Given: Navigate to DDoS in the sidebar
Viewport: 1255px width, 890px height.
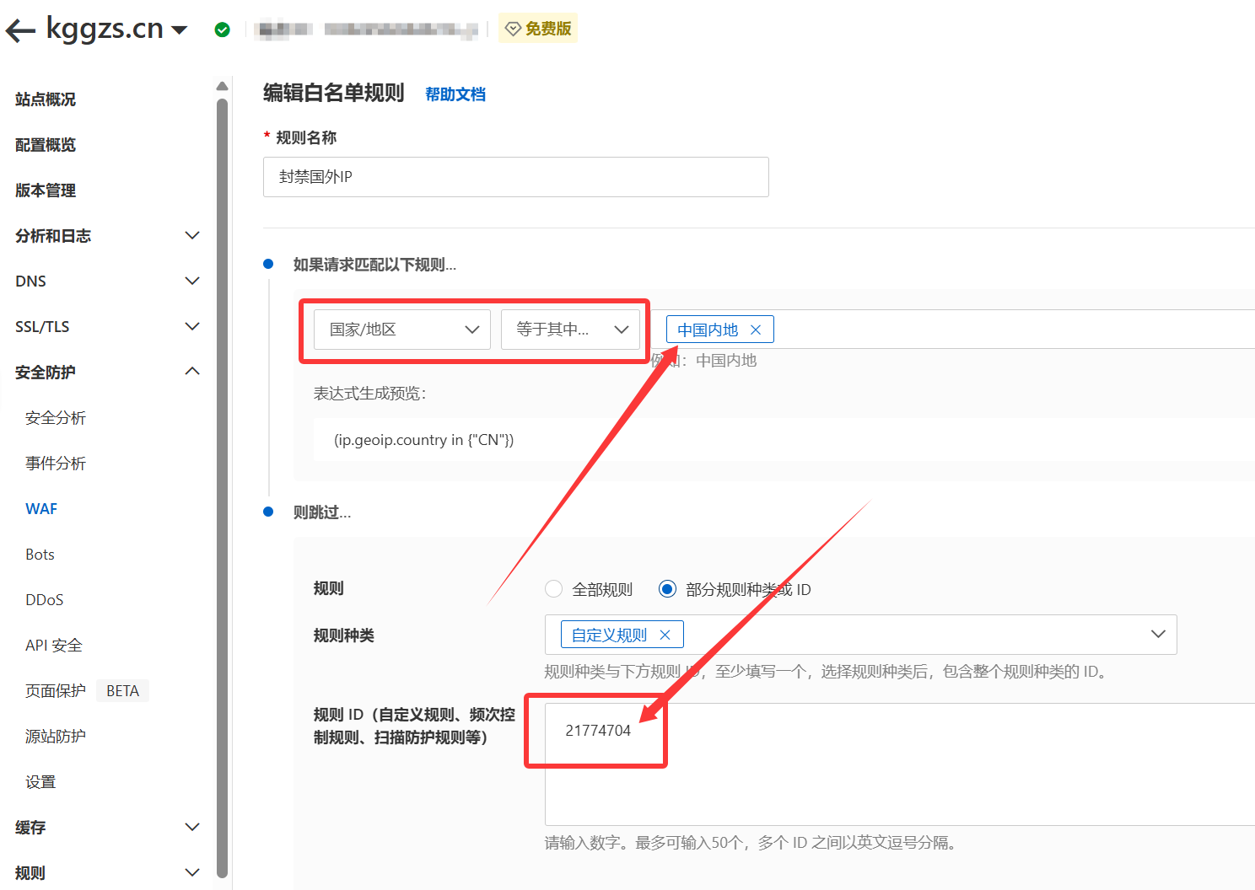Looking at the screenshot, I should click(44, 599).
